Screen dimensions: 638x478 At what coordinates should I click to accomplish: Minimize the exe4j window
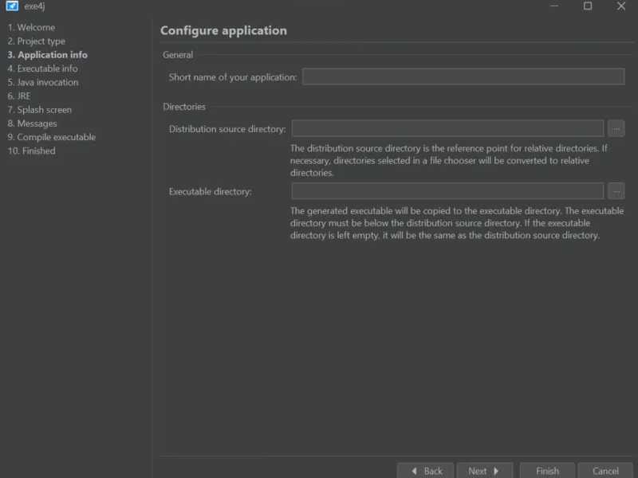pos(554,6)
